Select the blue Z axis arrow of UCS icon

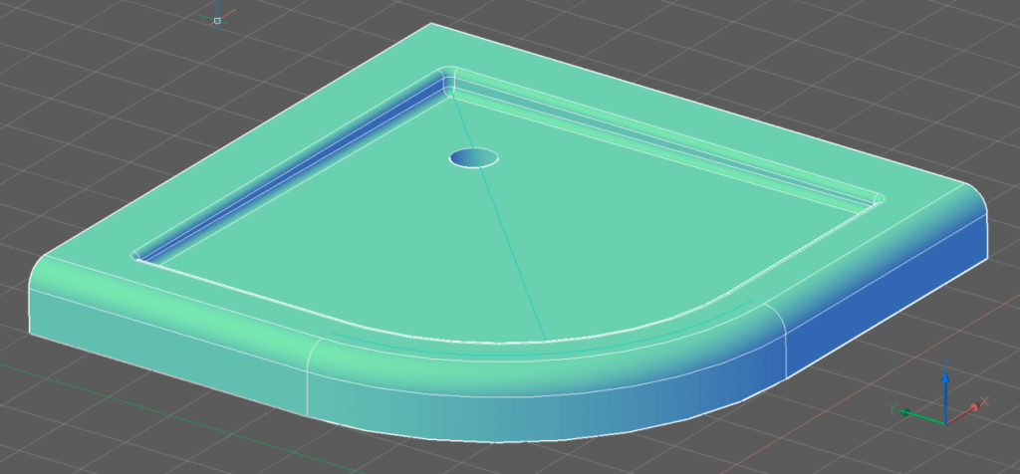pyautogui.click(x=945, y=396)
